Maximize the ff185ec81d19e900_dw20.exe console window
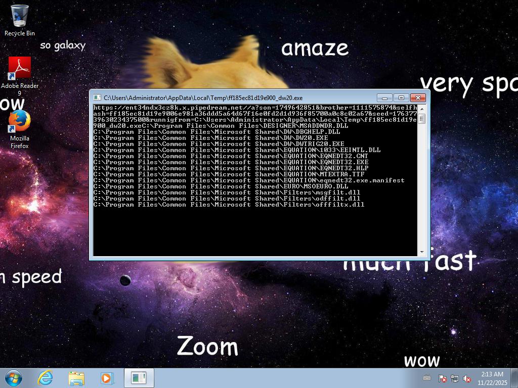Screen dimensions: 518x388 [x=401, y=98]
